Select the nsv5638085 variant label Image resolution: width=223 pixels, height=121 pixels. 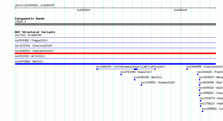point(211,82)
